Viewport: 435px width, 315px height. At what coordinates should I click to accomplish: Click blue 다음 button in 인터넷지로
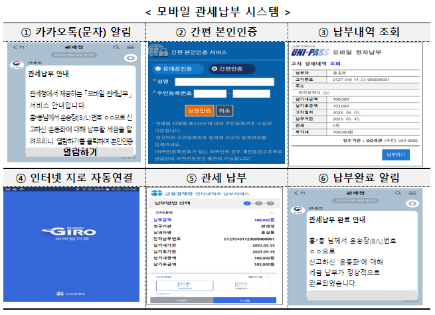click(244, 300)
